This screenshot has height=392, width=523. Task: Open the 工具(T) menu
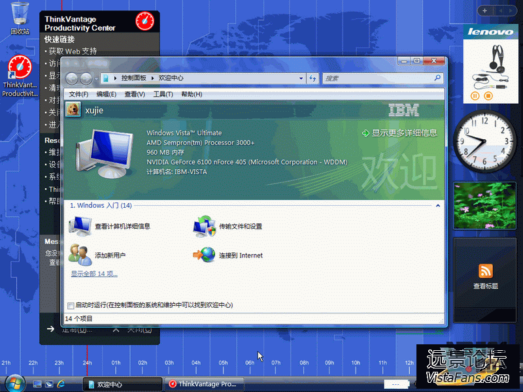[163, 94]
